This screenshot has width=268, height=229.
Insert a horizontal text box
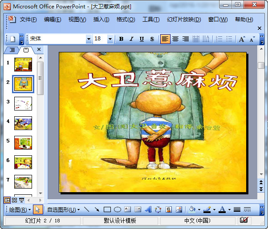tap(127, 209)
